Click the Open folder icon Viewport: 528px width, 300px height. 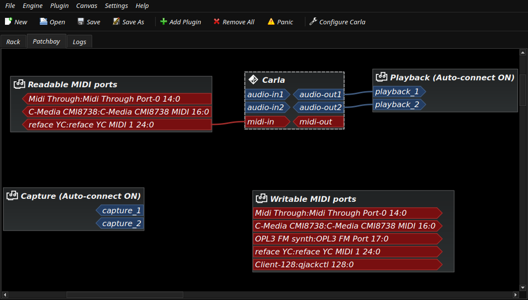click(x=44, y=21)
